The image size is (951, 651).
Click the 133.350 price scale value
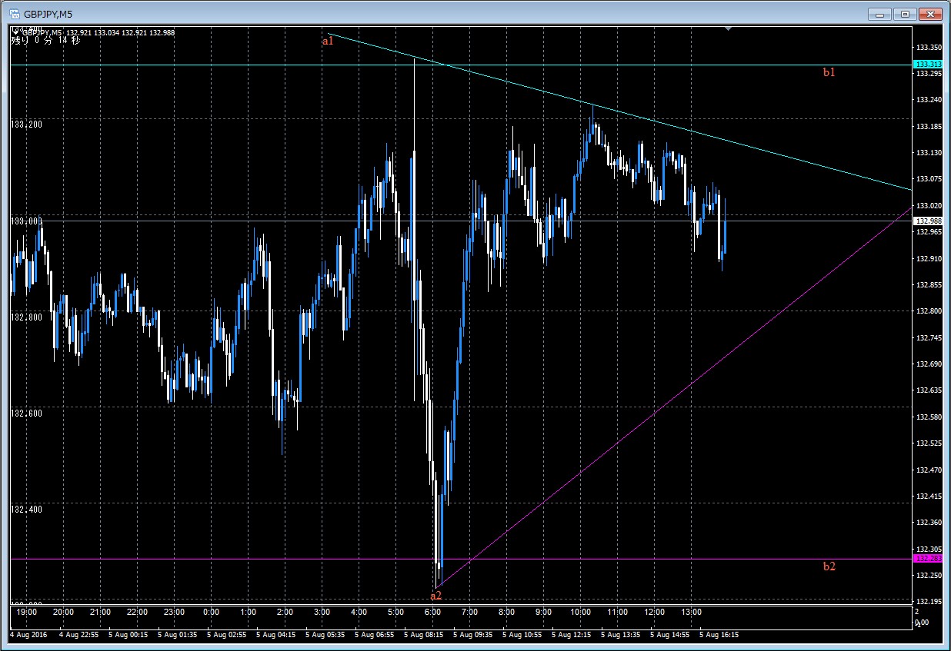pos(929,47)
